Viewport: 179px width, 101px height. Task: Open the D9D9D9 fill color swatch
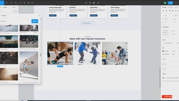click(x=163, y=54)
